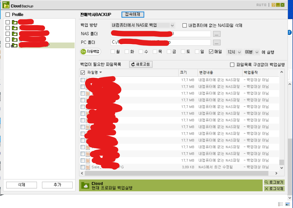Click the 접속해제 disconnect button
Screen dimensions: 293x208
(x=133, y=14)
